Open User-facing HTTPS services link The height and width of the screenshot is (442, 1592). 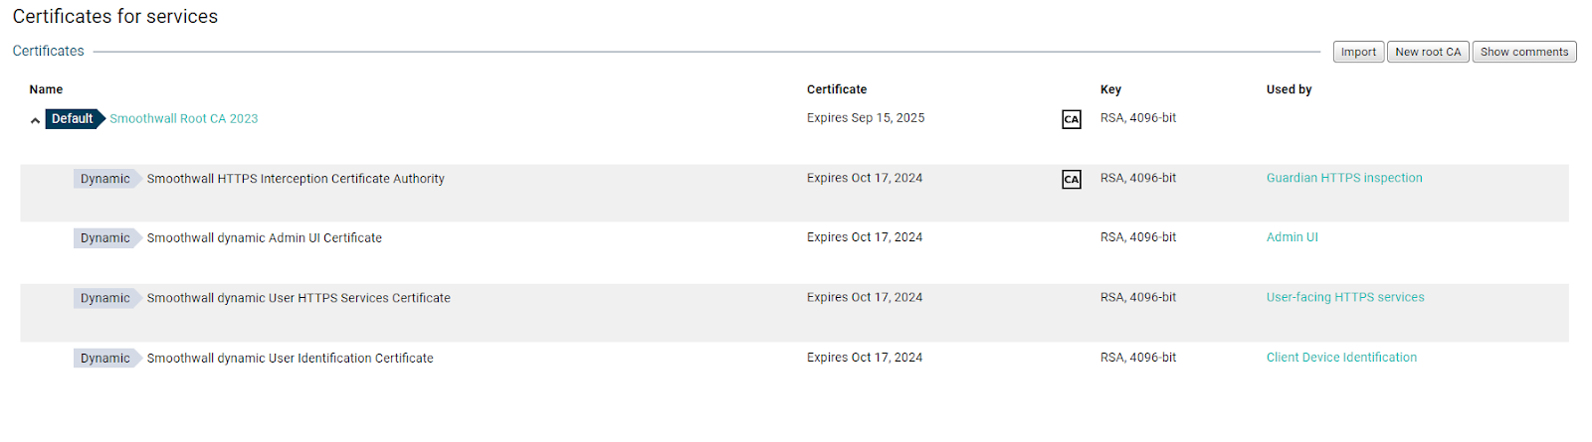coord(1344,297)
